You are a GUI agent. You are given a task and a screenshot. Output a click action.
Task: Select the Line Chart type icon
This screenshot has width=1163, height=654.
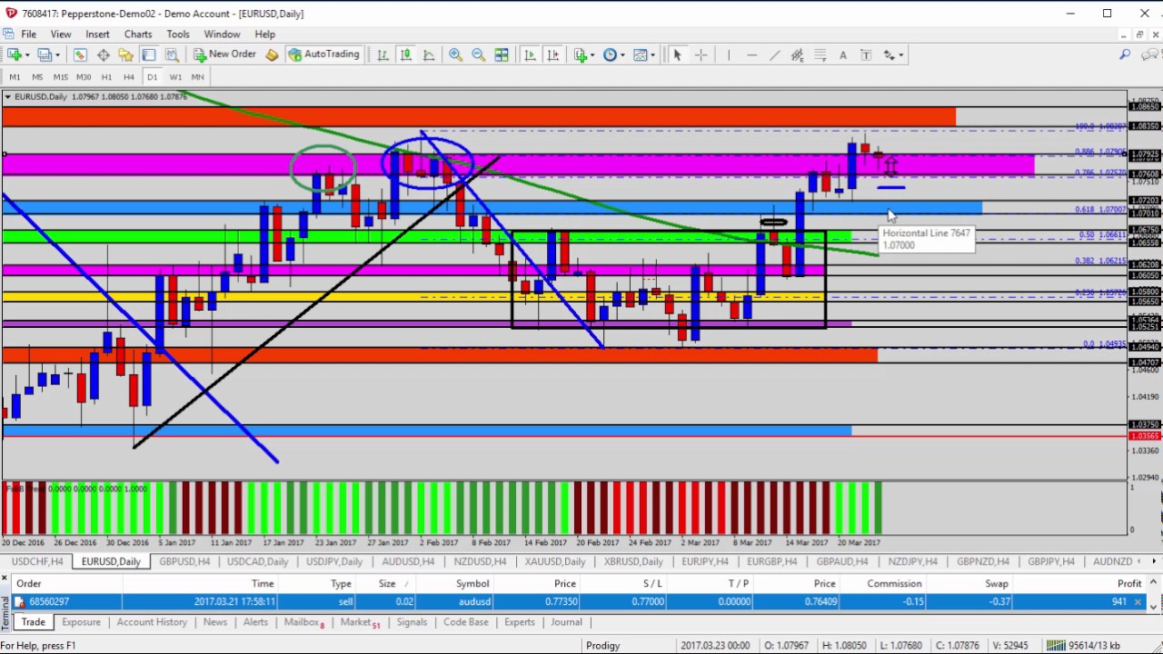[x=428, y=54]
